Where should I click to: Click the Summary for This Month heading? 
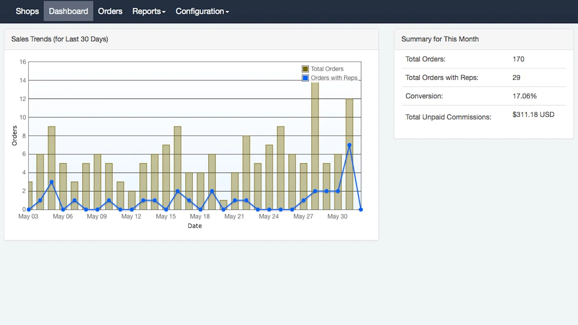coord(440,39)
